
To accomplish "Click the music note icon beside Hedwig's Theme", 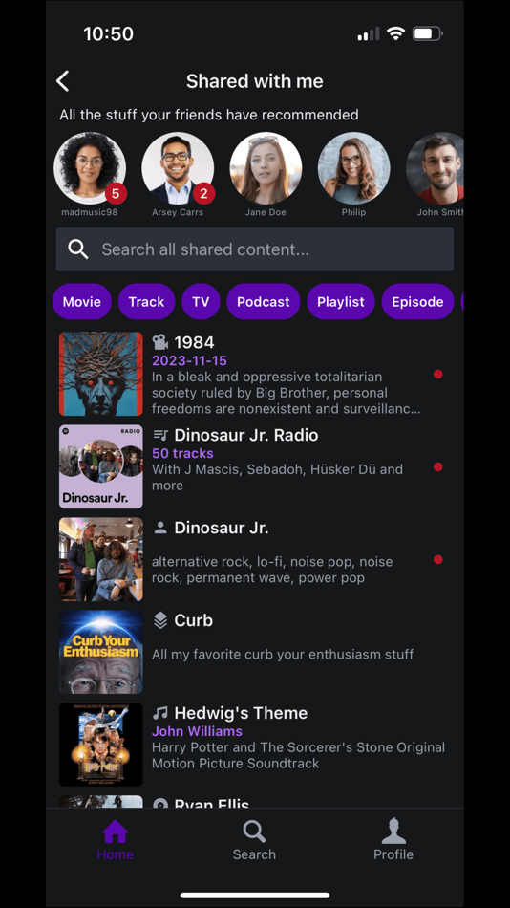I will pos(160,713).
